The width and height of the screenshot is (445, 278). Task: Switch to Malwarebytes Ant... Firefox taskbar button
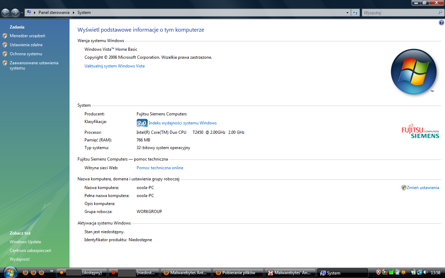pos(186,273)
